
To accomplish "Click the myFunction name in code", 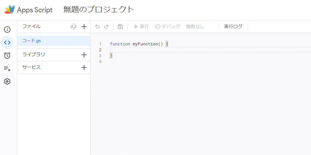I will tap(145, 44).
